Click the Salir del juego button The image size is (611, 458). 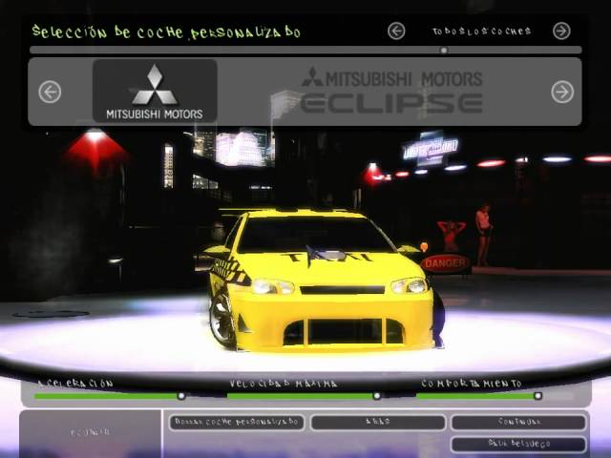[x=518, y=444]
